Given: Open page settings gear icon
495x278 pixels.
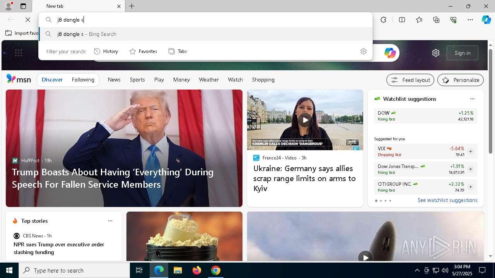Looking at the screenshot, I should click(436, 53).
